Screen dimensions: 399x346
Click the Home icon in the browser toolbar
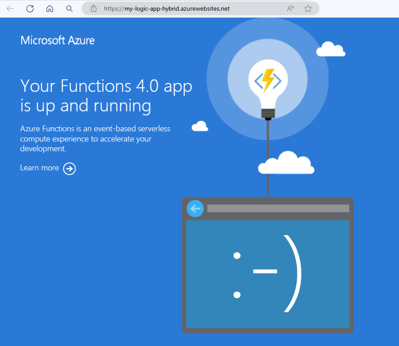pyautogui.click(x=49, y=8)
